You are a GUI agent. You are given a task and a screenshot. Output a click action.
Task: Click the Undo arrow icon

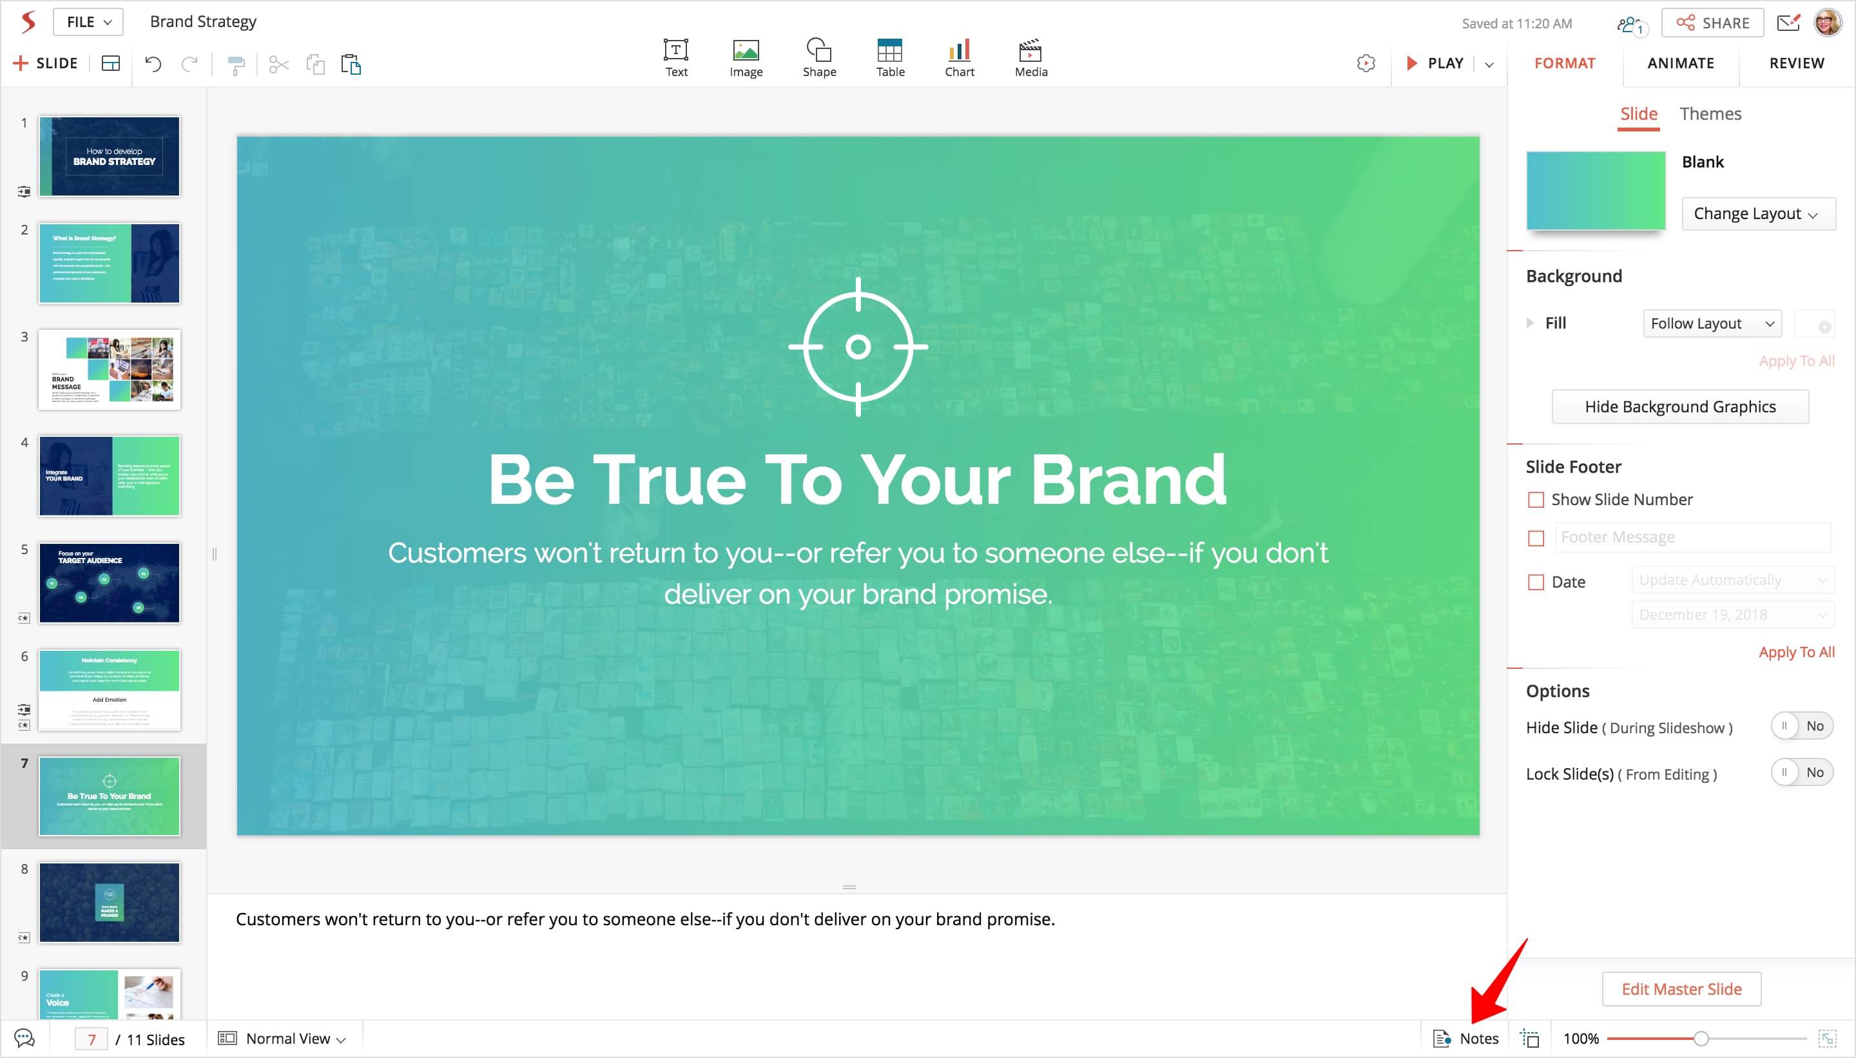pyautogui.click(x=153, y=64)
